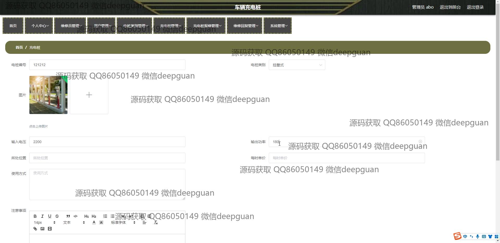Insert a blockquote in the editor
The width and height of the screenshot is (500, 243).
coord(68,216)
